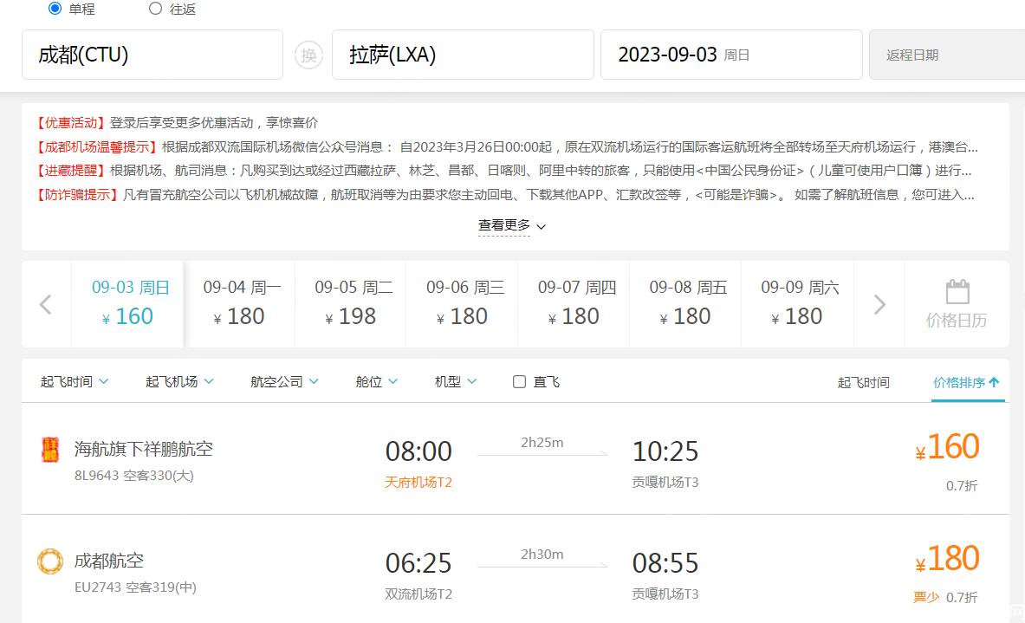Click the 返程日期 return date field
Image resolution: width=1025 pixels, height=623 pixels.
(947, 55)
